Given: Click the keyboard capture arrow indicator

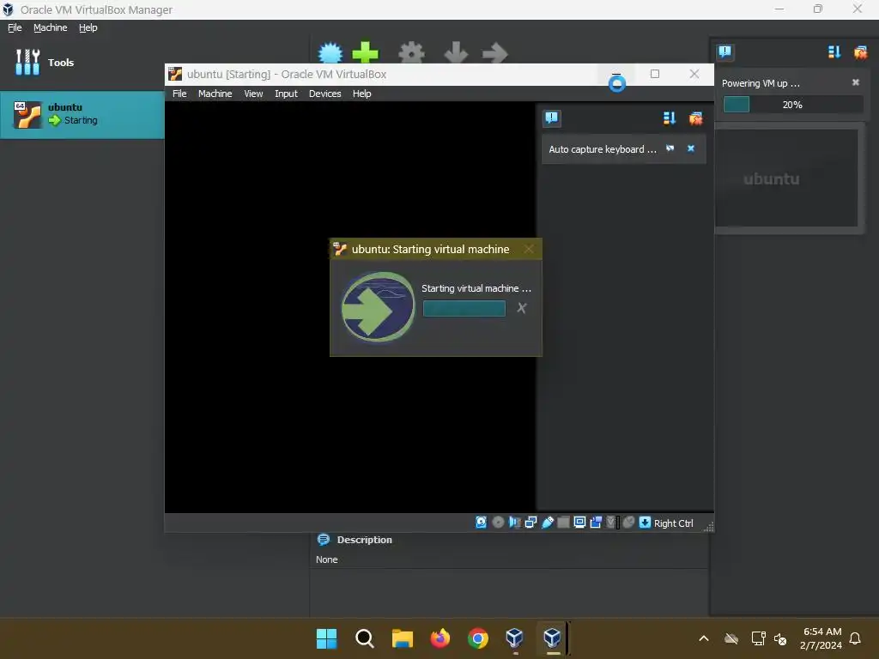Looking at the screenshot, I should [x=645, y=523].
